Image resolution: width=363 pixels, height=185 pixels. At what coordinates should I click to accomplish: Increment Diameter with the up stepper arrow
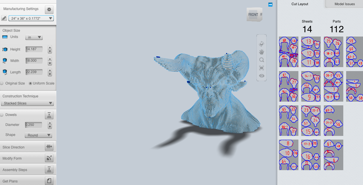point(50,123)
